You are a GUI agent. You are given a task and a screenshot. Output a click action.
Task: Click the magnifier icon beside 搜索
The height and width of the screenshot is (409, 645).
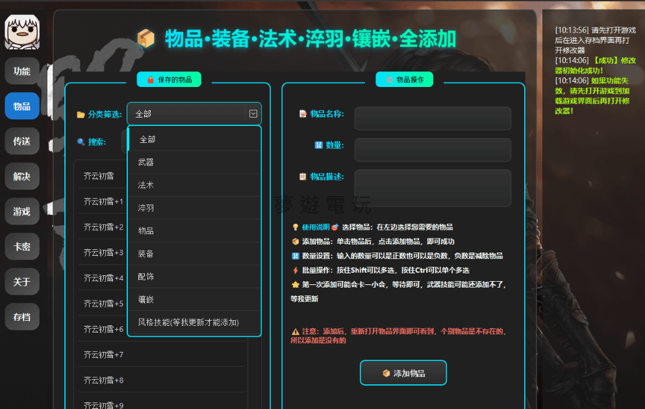pos(81,142)
